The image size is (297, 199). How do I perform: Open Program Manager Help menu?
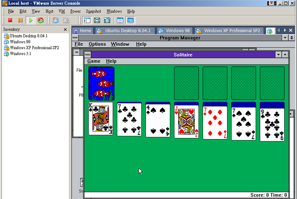click(141, 44)
